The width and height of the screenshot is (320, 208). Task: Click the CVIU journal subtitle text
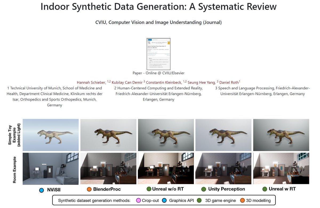(159, 22)
